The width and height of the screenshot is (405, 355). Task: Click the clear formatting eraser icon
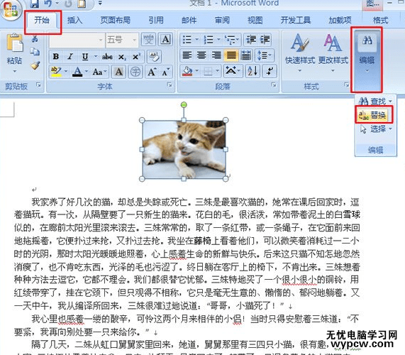[x=154, y=57]
